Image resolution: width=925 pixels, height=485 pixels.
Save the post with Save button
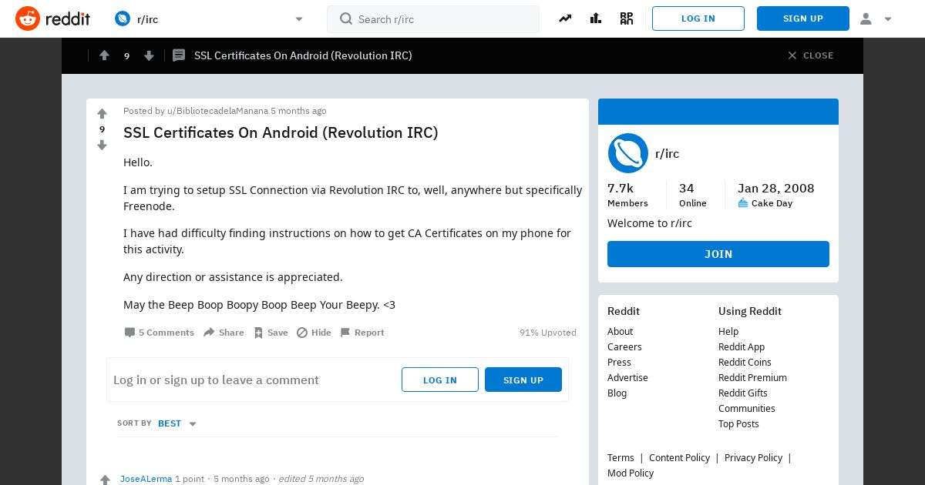(271, 333)
